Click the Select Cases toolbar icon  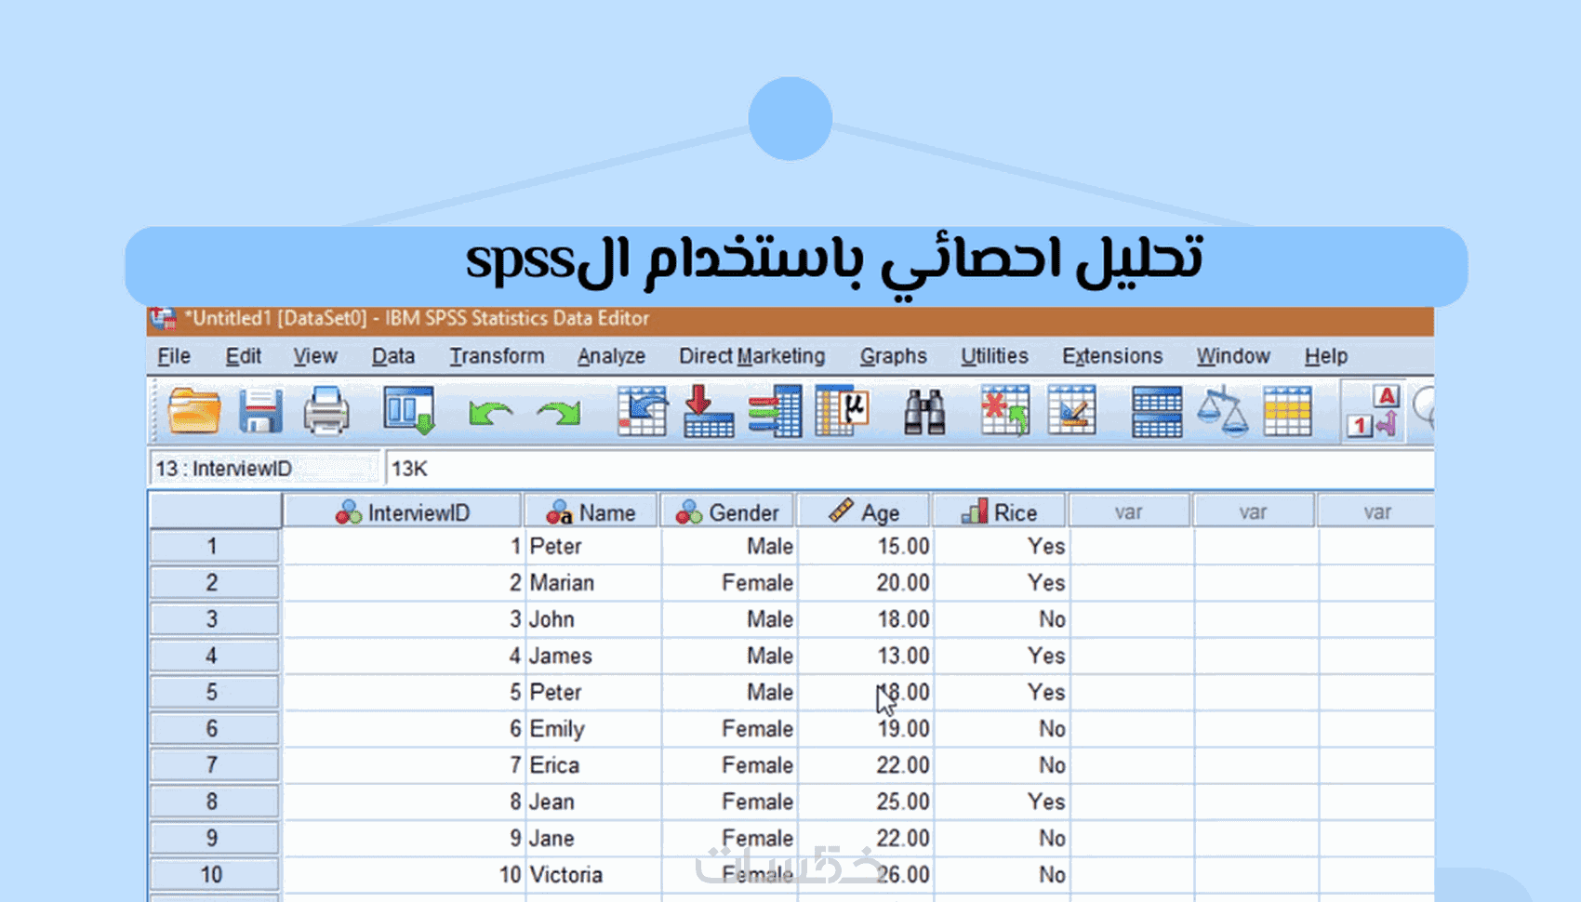(1288, 411)
